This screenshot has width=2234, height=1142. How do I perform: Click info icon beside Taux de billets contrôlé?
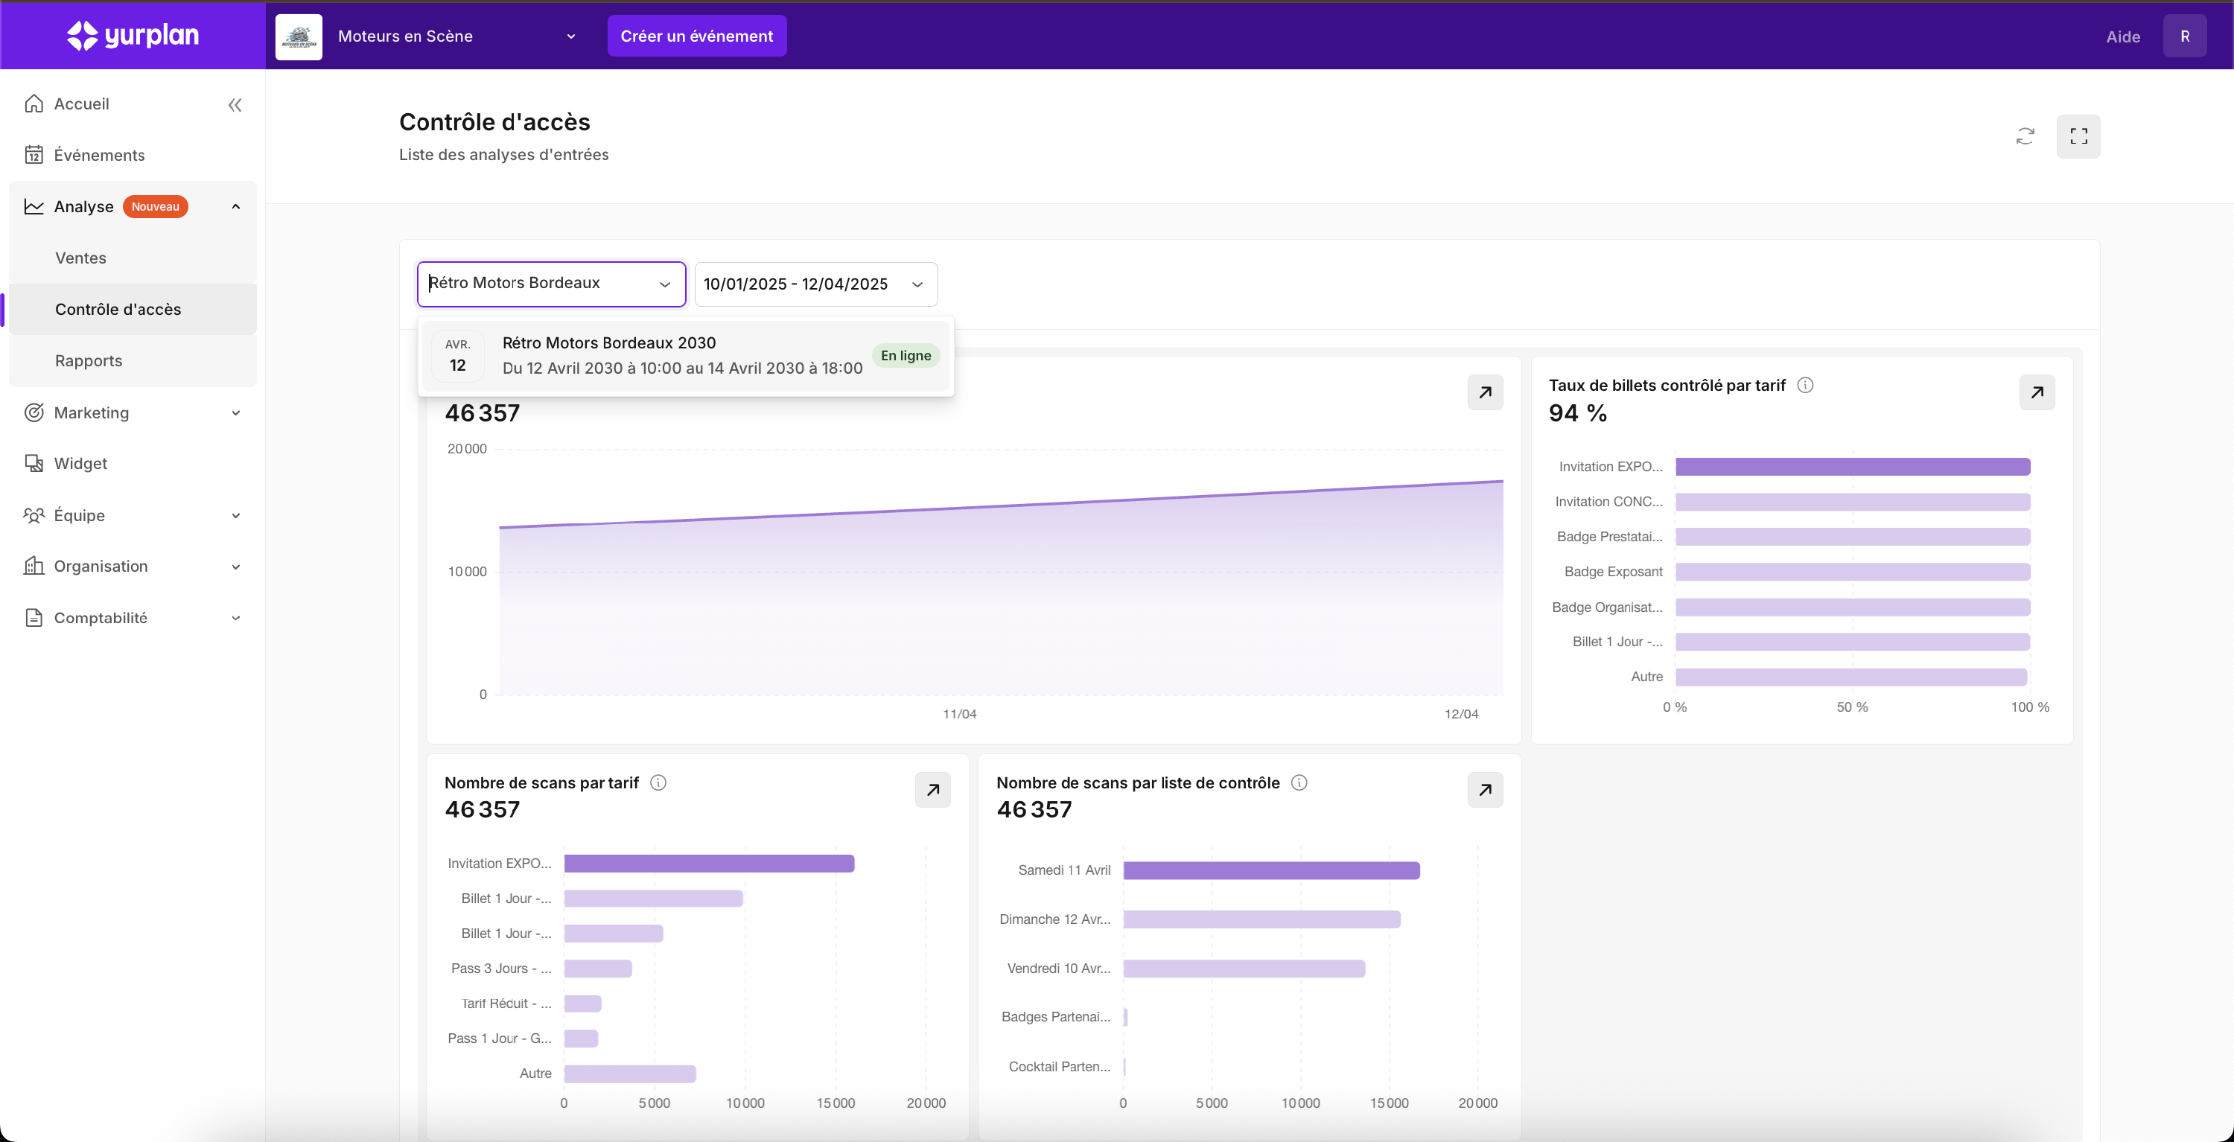[x=1805, y=385]
